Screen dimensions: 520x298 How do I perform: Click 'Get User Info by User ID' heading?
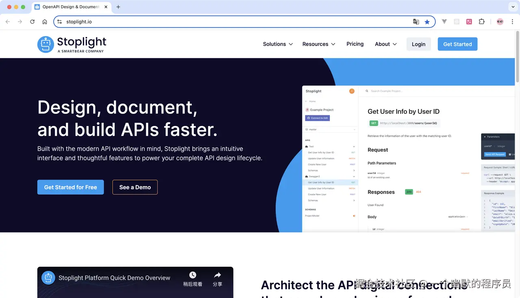tap(403, 111)
